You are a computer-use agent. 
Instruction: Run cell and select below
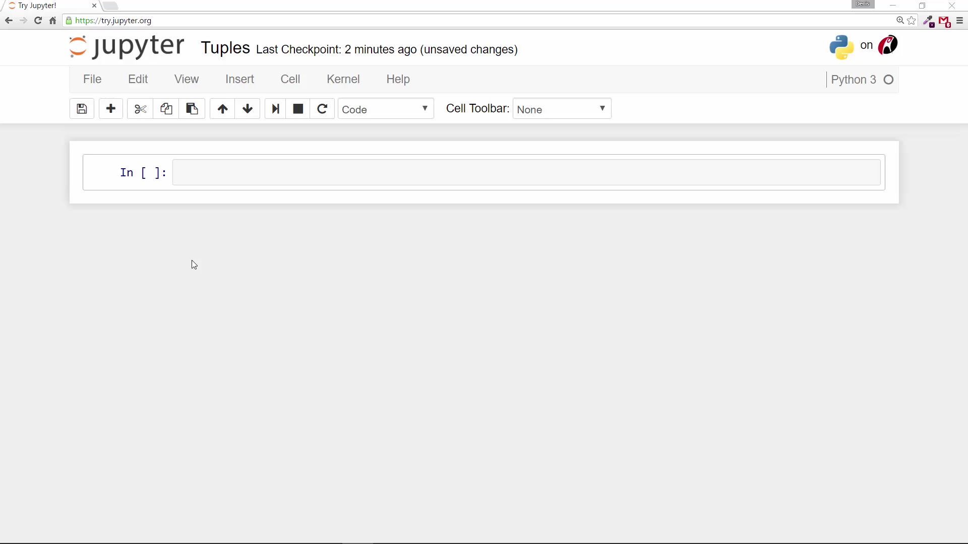[275, 109]
